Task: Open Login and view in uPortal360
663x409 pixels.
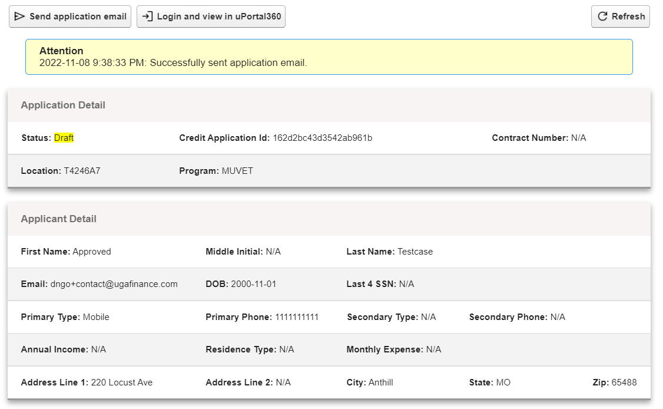Action: [x=211, y=17]
